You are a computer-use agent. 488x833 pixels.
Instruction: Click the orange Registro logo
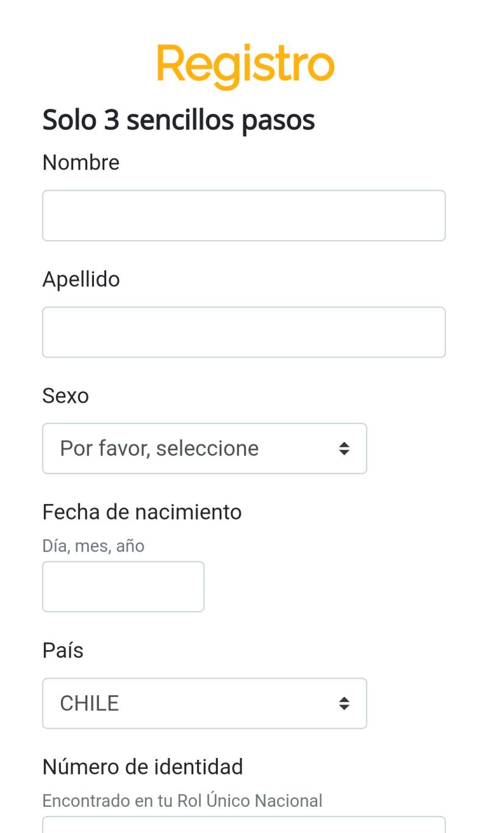coord(245,66)
